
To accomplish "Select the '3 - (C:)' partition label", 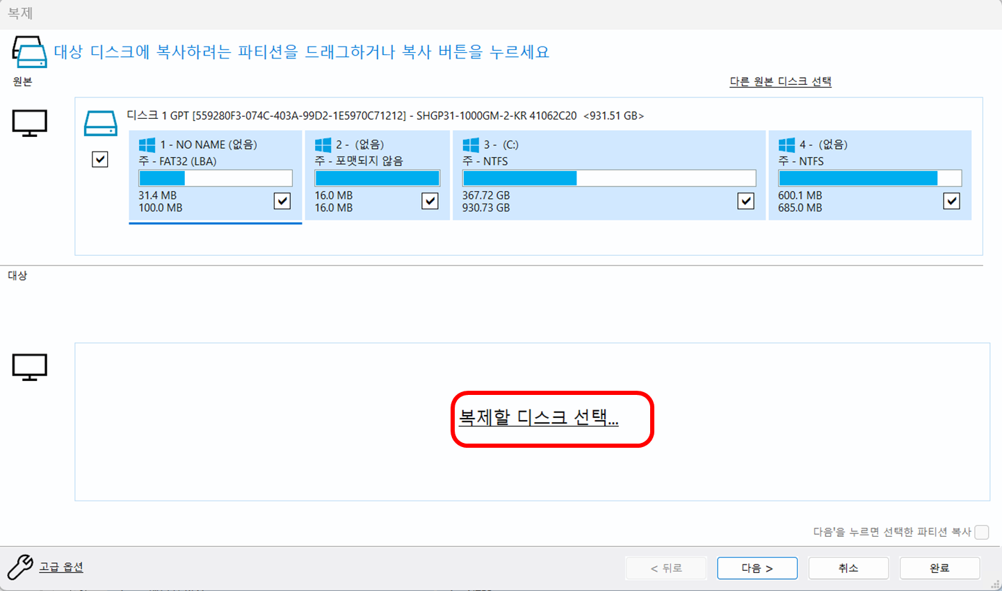I will pos(501,145).
